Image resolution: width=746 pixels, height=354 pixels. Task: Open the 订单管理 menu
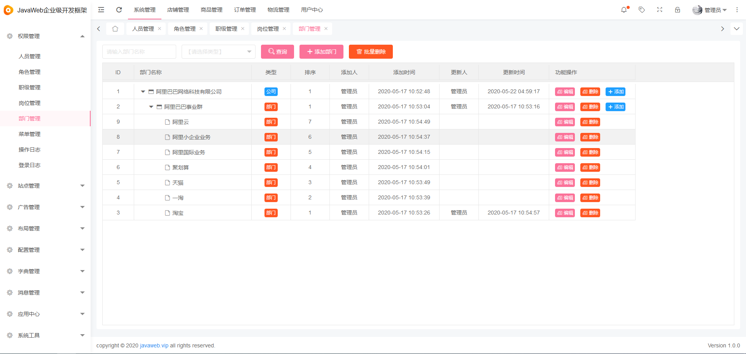(245, 10)
